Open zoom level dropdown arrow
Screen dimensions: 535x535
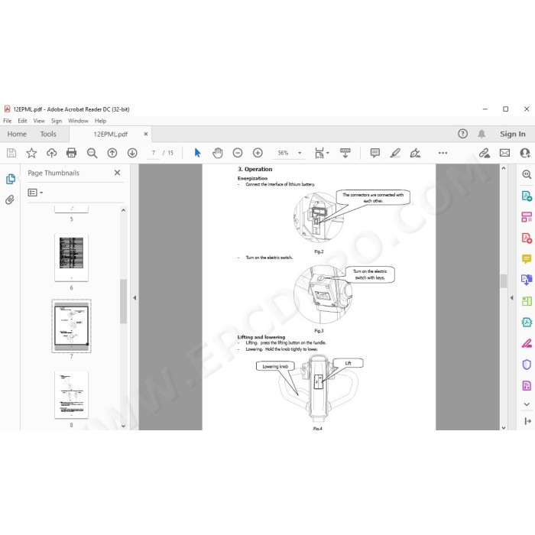[300, 153]
